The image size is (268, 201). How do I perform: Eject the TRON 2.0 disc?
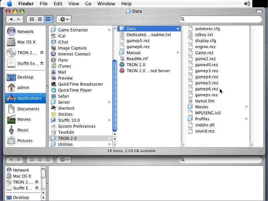42,53
